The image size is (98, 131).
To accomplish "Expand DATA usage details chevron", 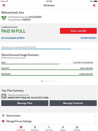I will coord(96,63).
